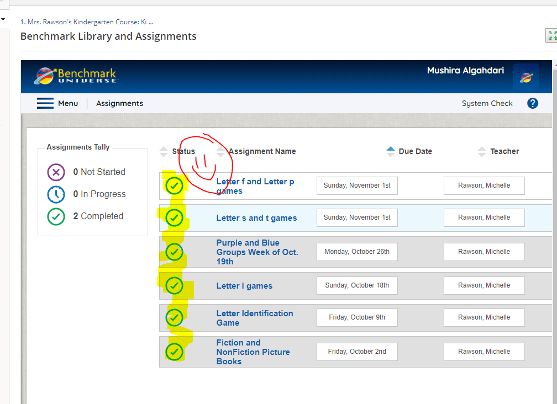Click the green expand fullscreen icon

pyautogui.click(x=551, y=35)
